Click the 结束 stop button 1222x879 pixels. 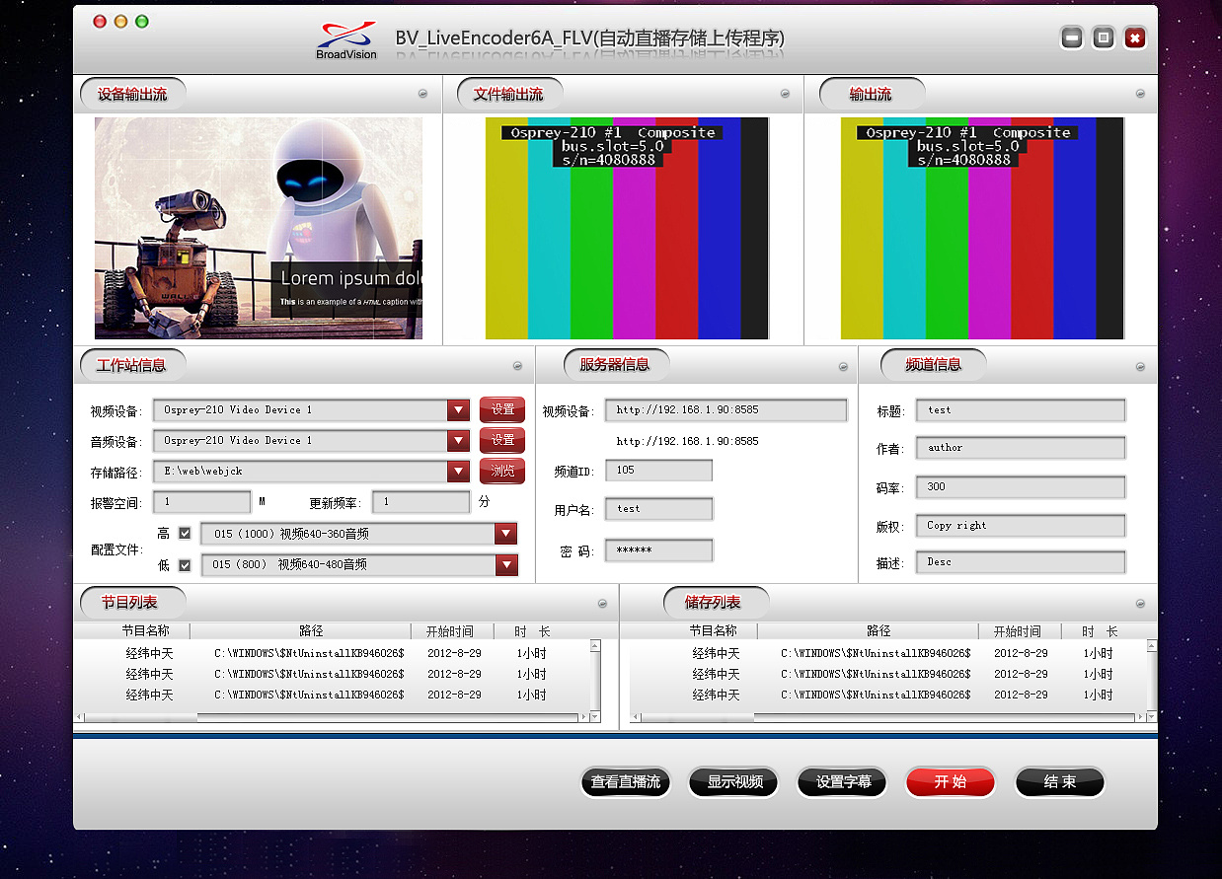click(x=1059, y=782)
